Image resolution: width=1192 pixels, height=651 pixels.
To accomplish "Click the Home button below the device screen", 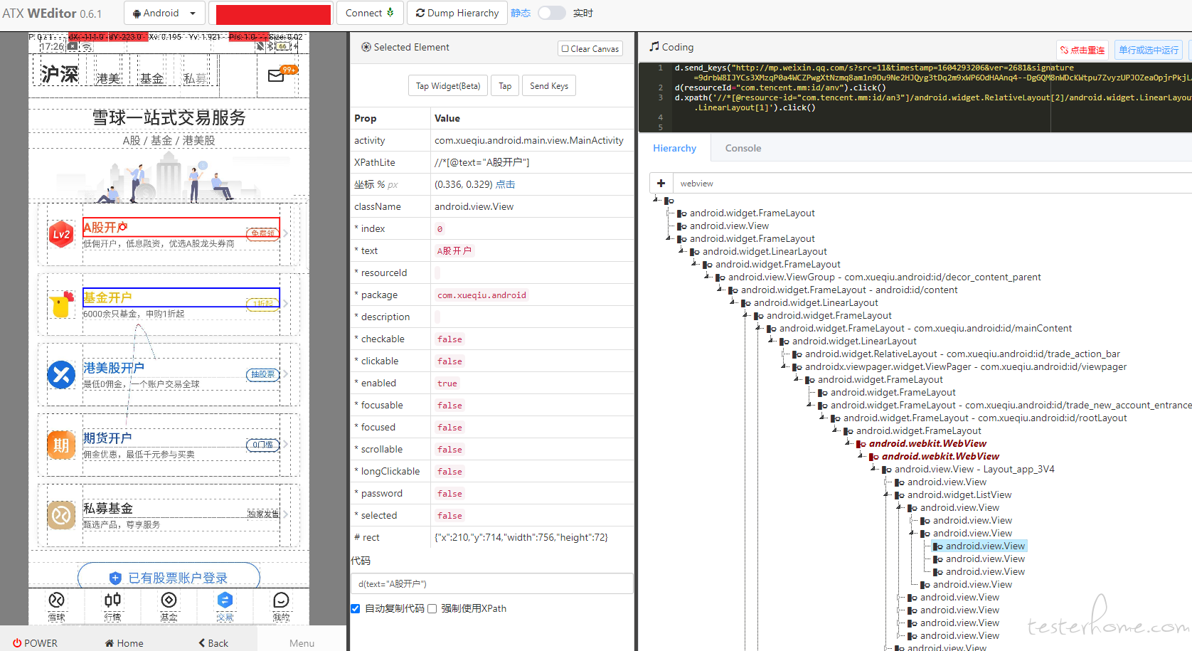I will [x=124, y=642].
